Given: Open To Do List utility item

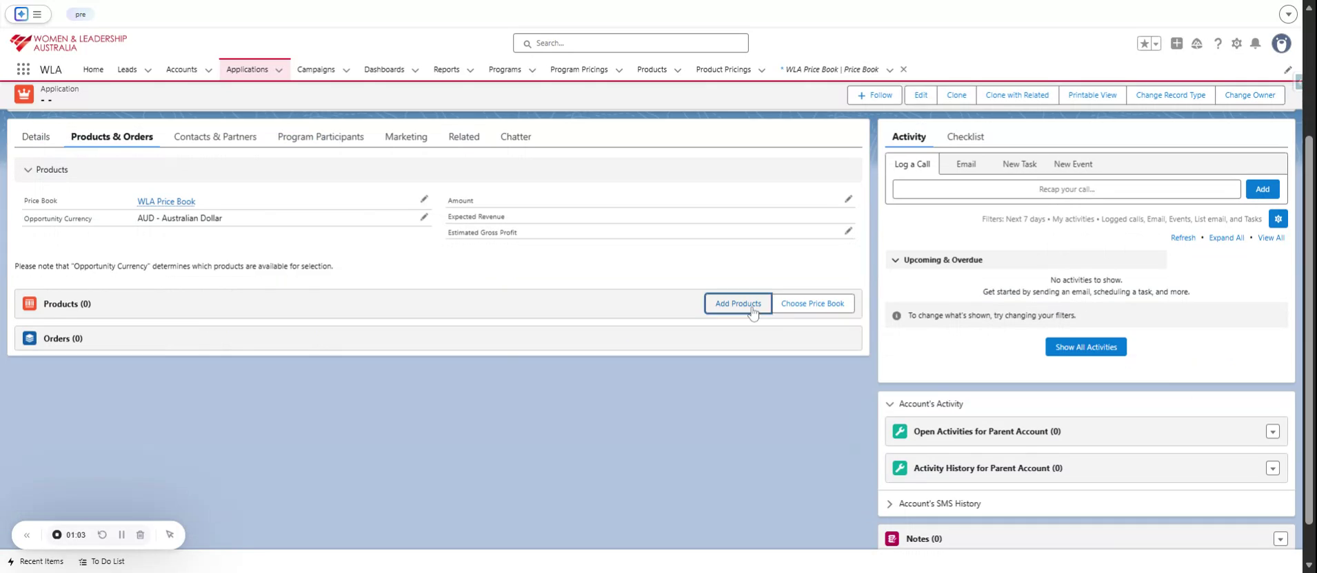Looking at the screenshot, I should coord(102,562).
